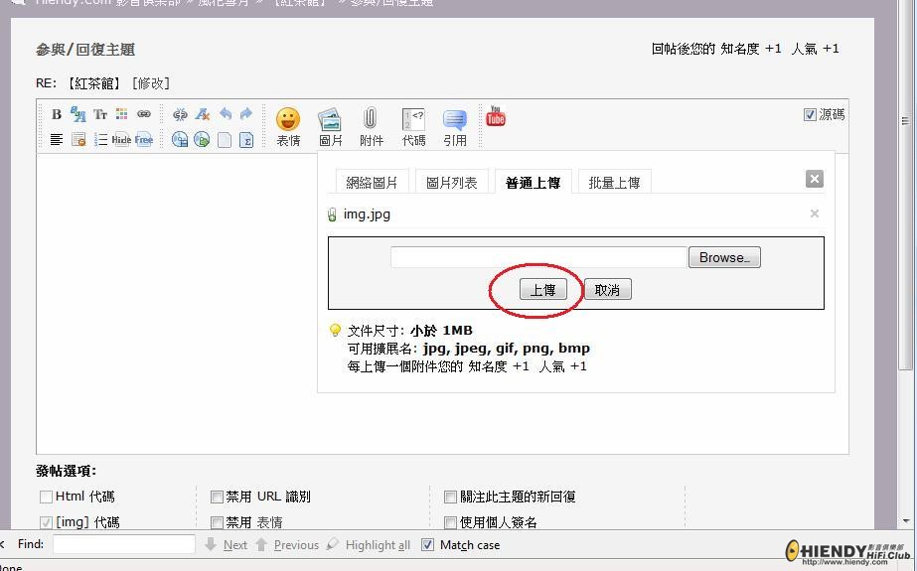This screenshot has height=571, width=917.
Task: Open the 批量上傳 tab
Action: tap(614, 182)
